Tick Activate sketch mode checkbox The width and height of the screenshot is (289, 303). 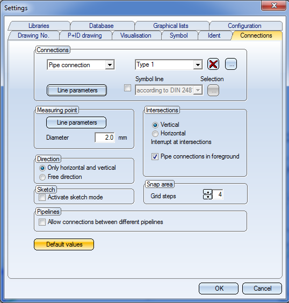click(x=42, y=198)
